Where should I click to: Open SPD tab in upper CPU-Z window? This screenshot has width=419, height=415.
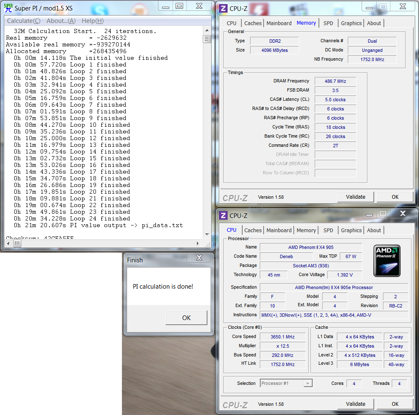point(328,23)
